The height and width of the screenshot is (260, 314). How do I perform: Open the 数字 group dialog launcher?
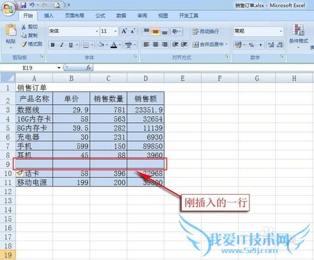point(282,57)
